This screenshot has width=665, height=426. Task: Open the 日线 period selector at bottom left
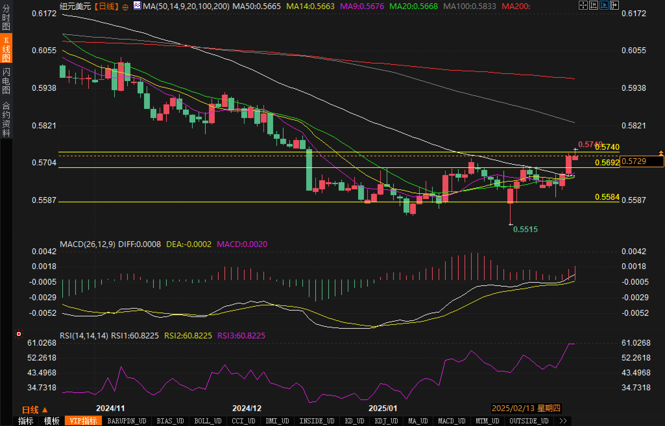(x=35, y=410)
